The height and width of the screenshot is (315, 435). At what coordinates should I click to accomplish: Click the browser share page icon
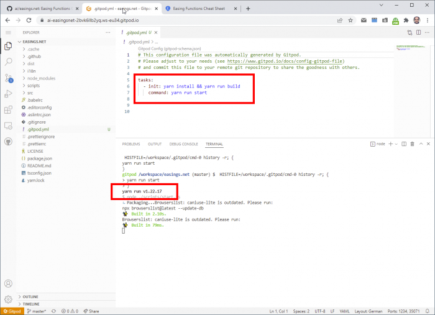pyautogui.click(x=340, y=21)
